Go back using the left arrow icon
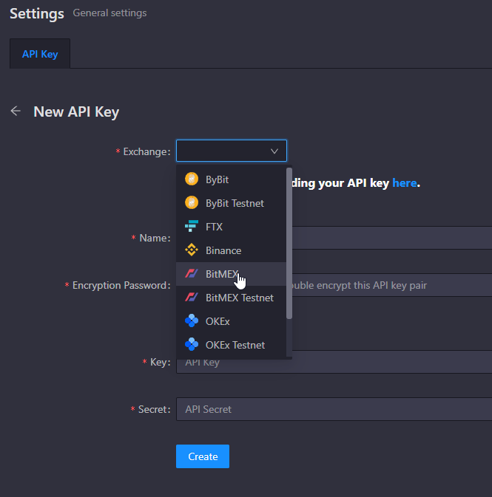Screen dimensions: 492x497 click(16, 111)
